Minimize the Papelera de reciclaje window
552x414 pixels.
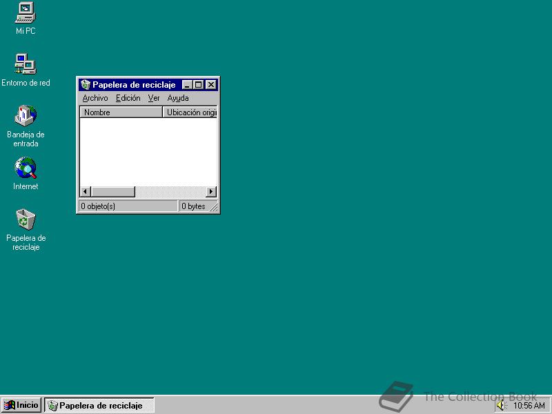click(187, 85)
